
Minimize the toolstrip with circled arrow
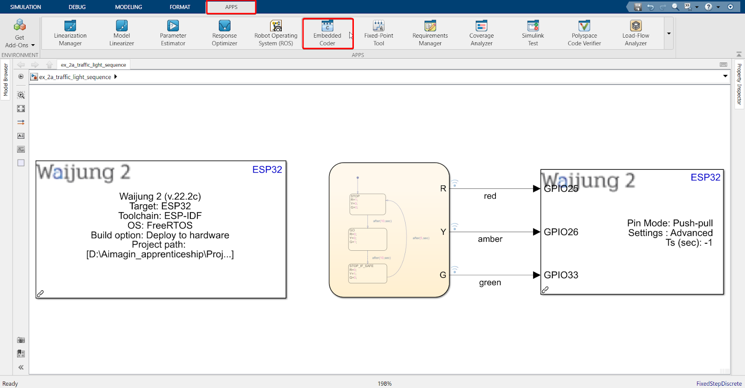click(731, 7)
